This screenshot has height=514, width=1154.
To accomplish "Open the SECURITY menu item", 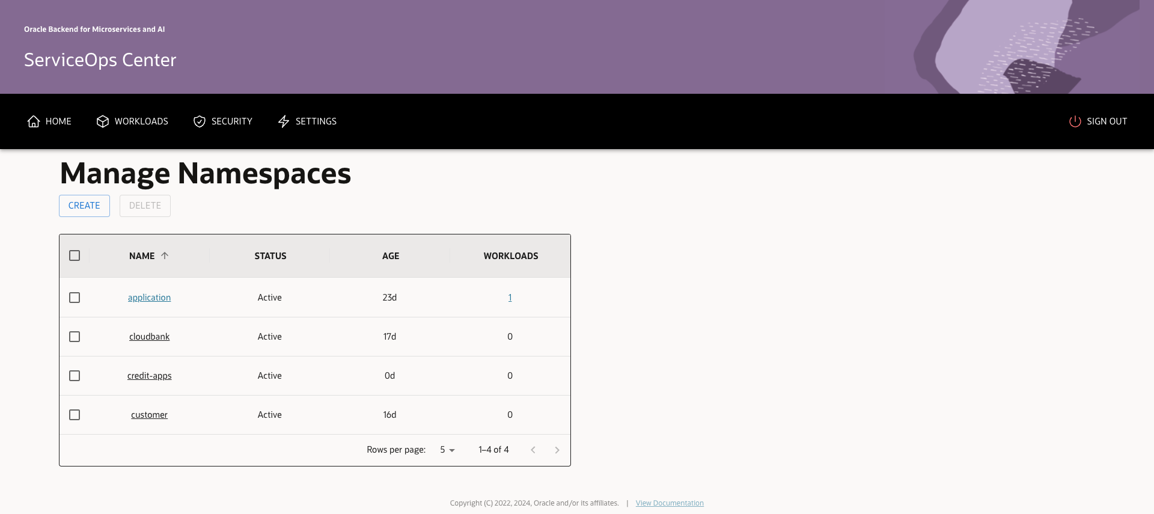I will coord(231,121).
